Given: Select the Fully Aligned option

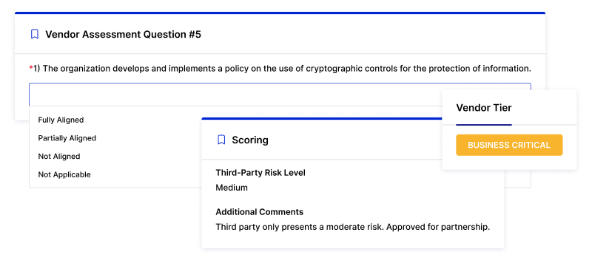Looking at the screenshot, I should (61, 120).
